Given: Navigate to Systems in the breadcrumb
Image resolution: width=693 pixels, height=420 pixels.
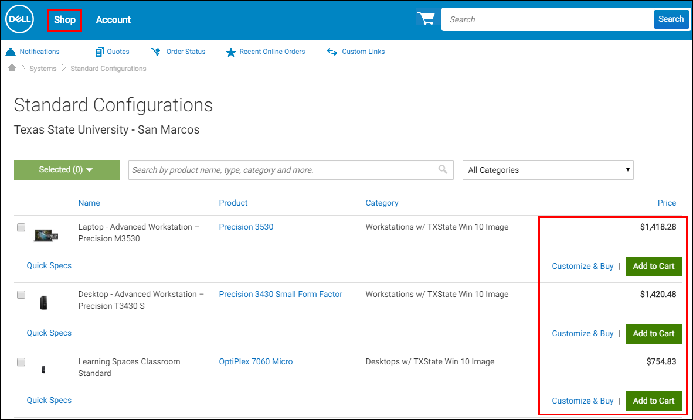Looking at the screenshot, I should 43,69.
